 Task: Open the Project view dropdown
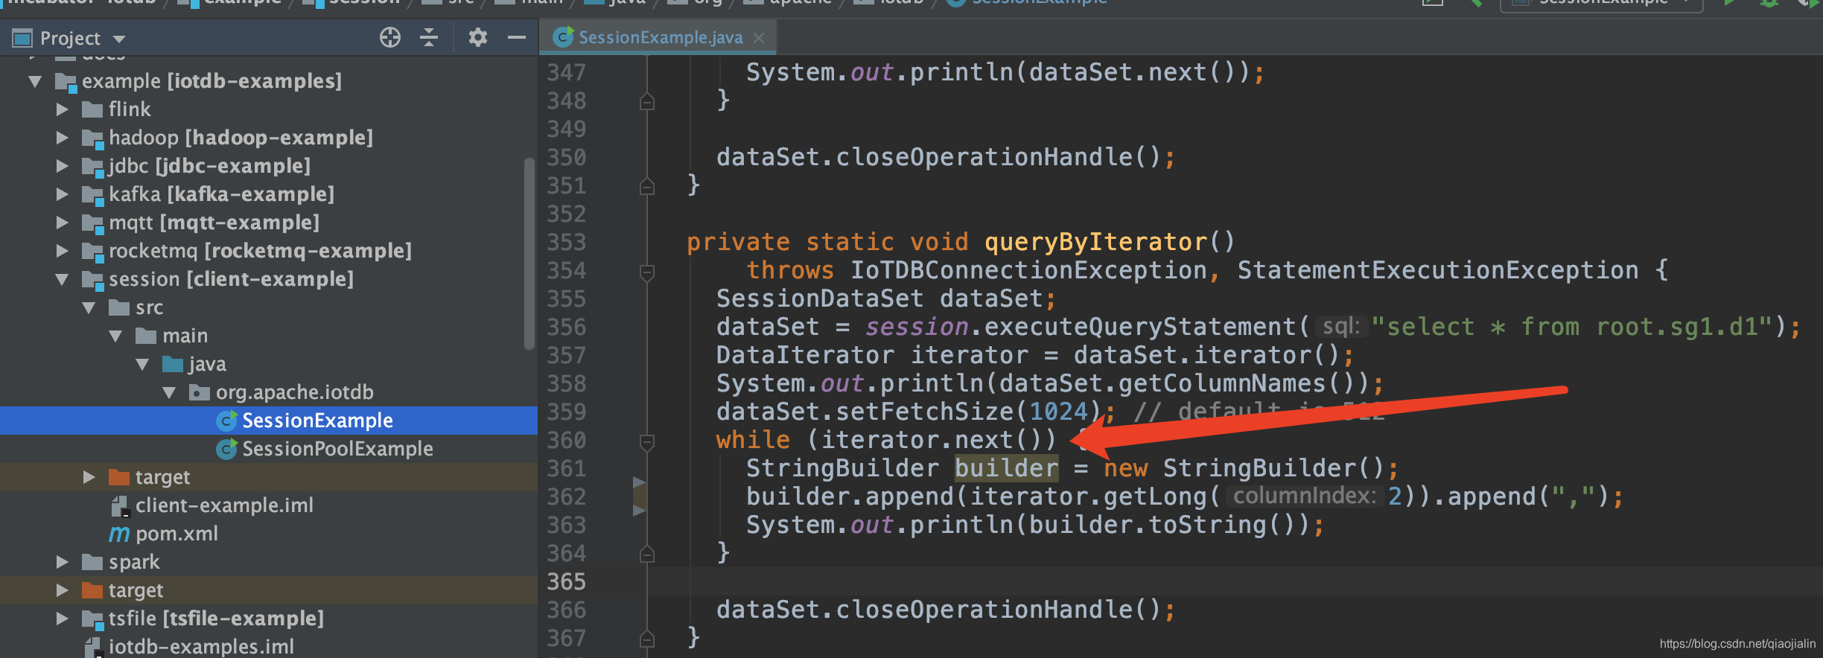click(x=119, y=39)
